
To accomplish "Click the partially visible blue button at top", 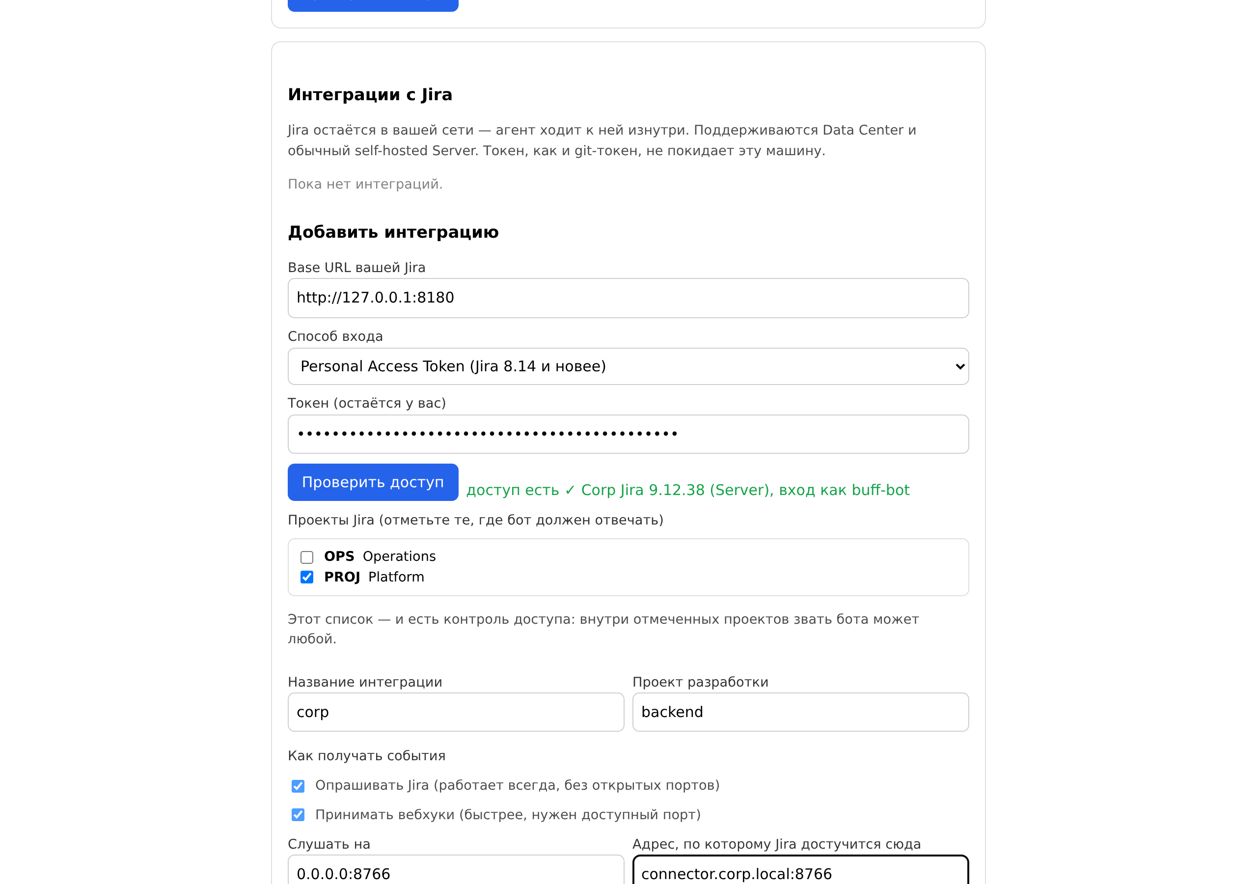I will (373, 5).
